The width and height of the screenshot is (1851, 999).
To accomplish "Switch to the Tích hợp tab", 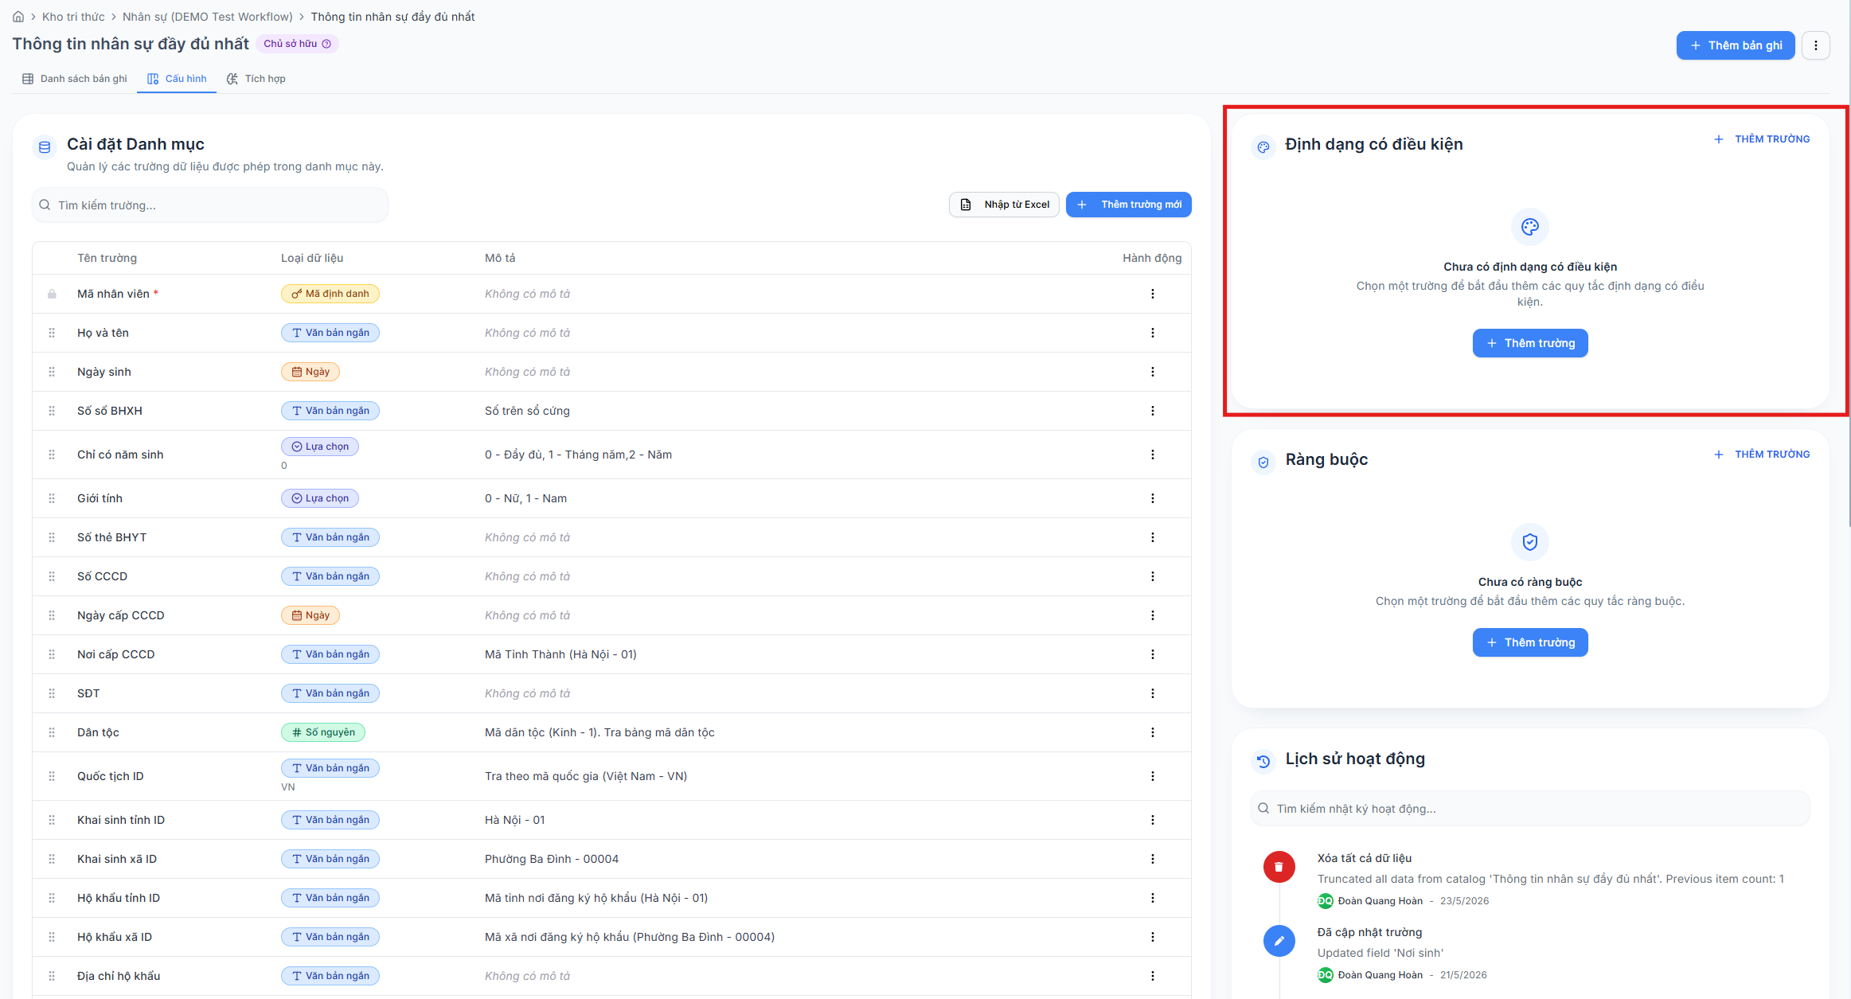I will point(256,79).
